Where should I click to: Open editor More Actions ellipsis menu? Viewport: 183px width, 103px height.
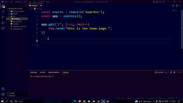click(x=180, y=5)
